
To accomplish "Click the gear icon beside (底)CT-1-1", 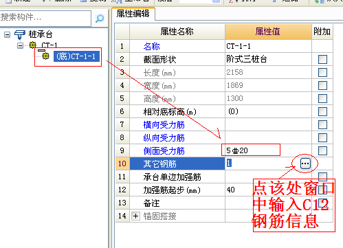I will (45, 56).
